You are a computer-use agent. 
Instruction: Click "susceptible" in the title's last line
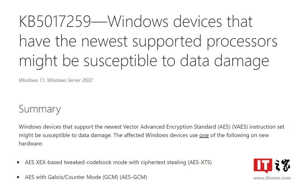coord(121,61)
